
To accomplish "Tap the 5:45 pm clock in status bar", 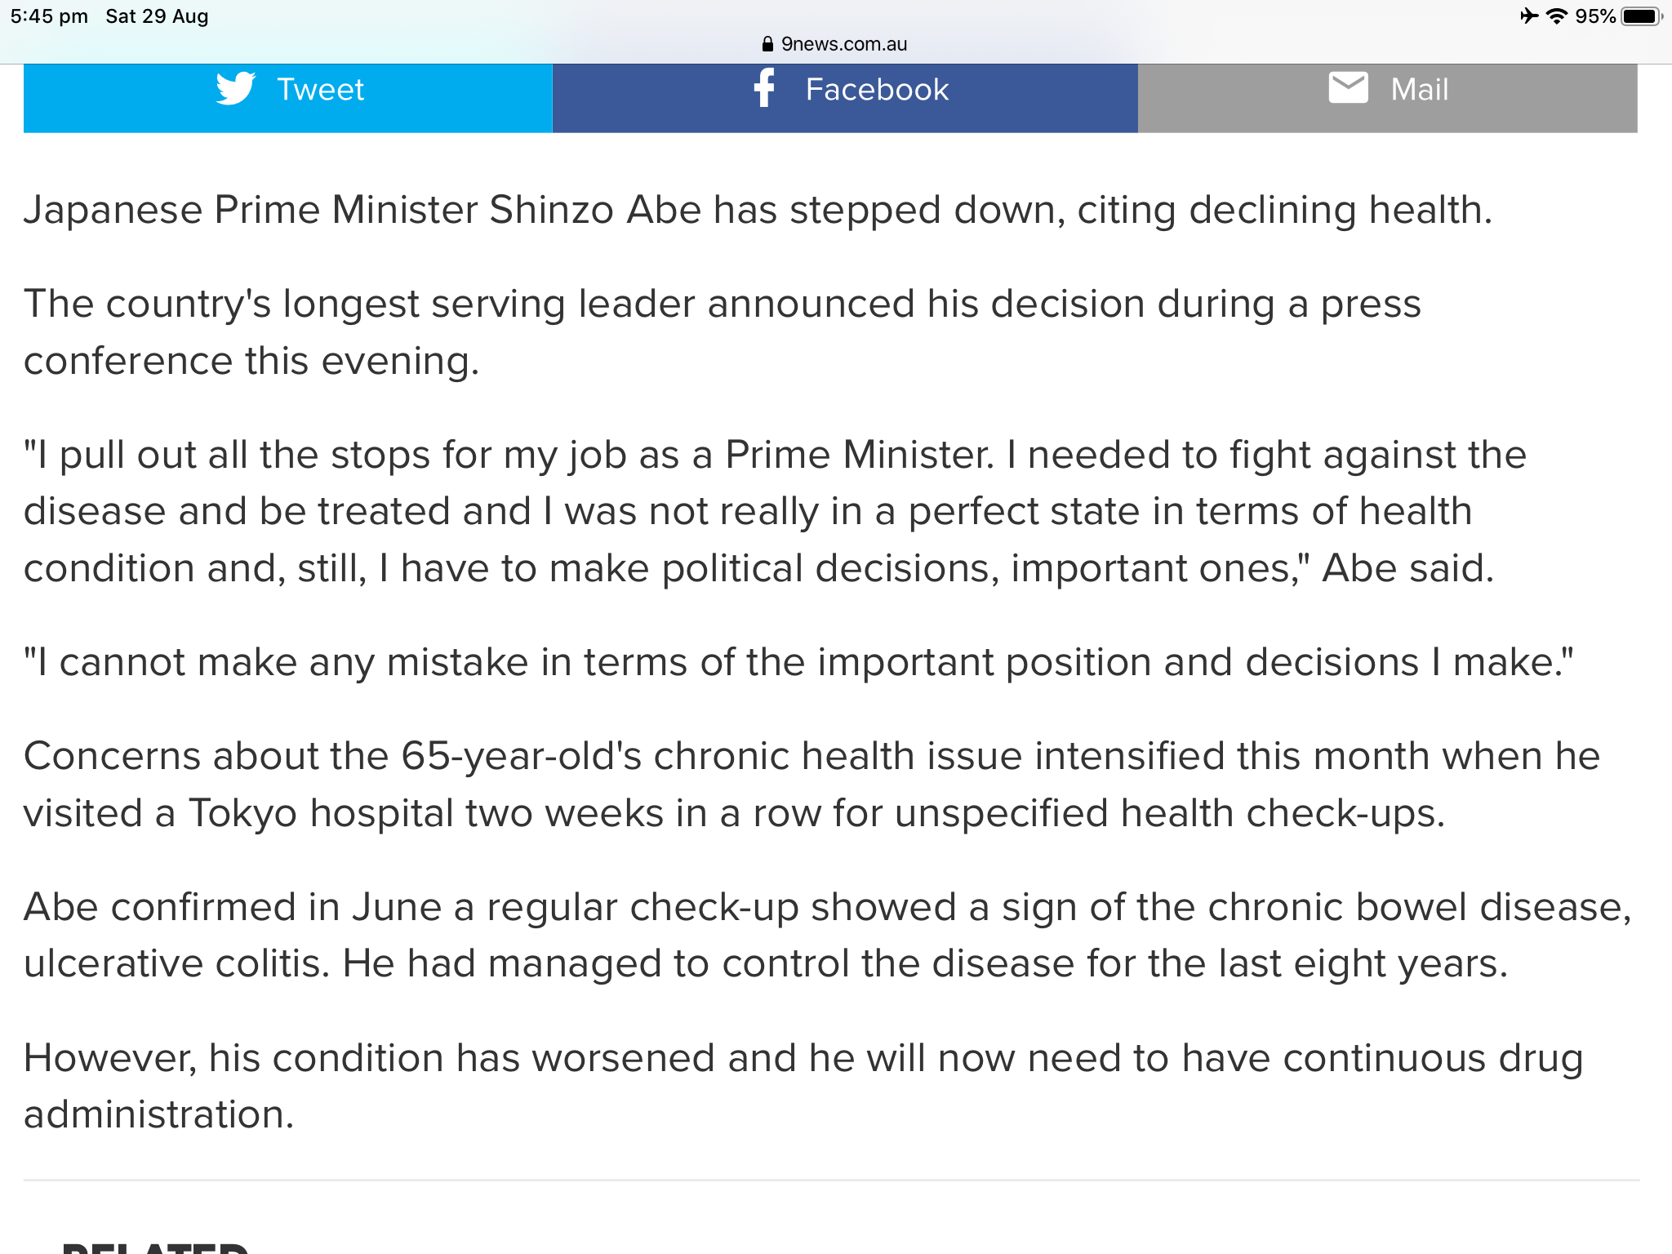I will coord(49,16).
